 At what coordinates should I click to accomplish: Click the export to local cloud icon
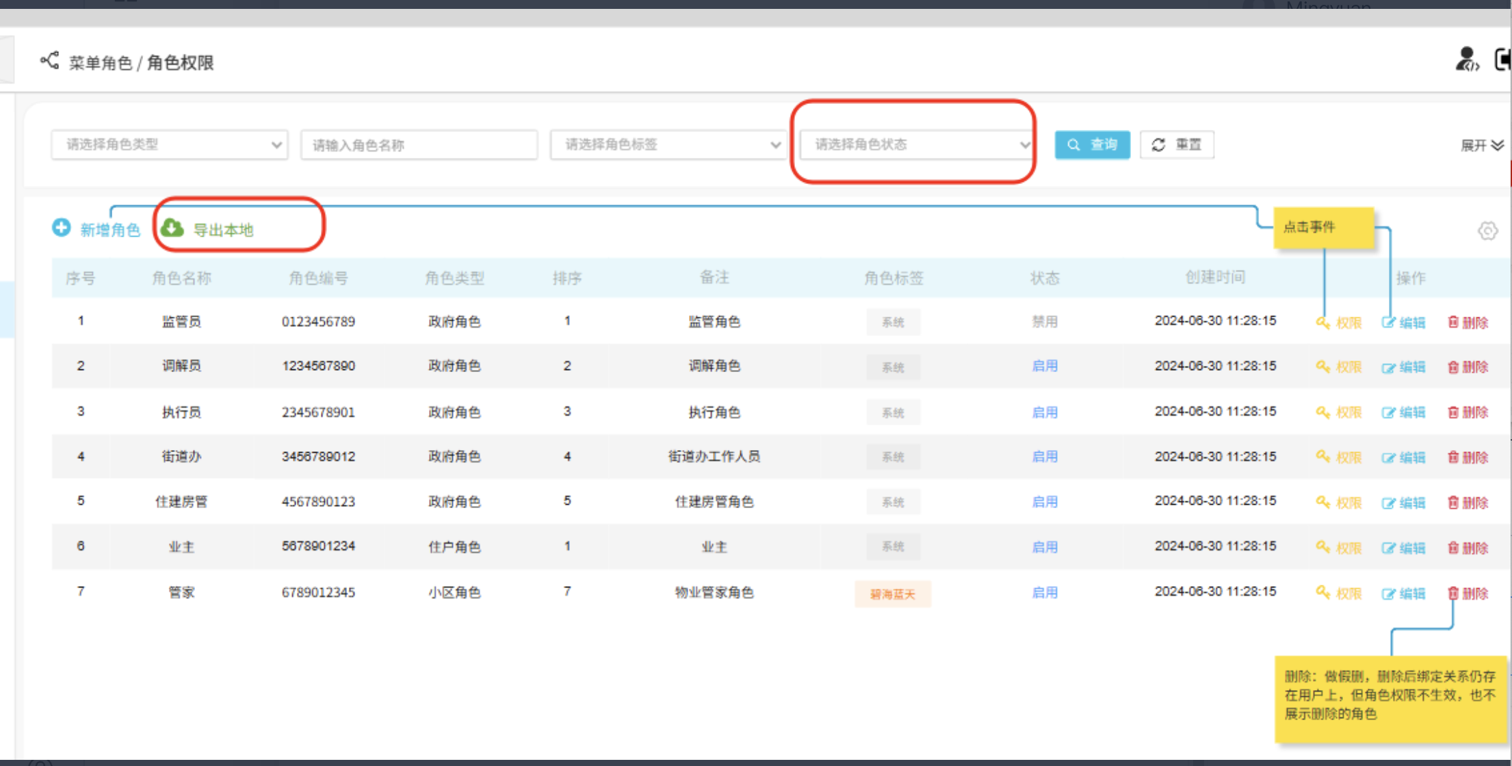point(172,228)
